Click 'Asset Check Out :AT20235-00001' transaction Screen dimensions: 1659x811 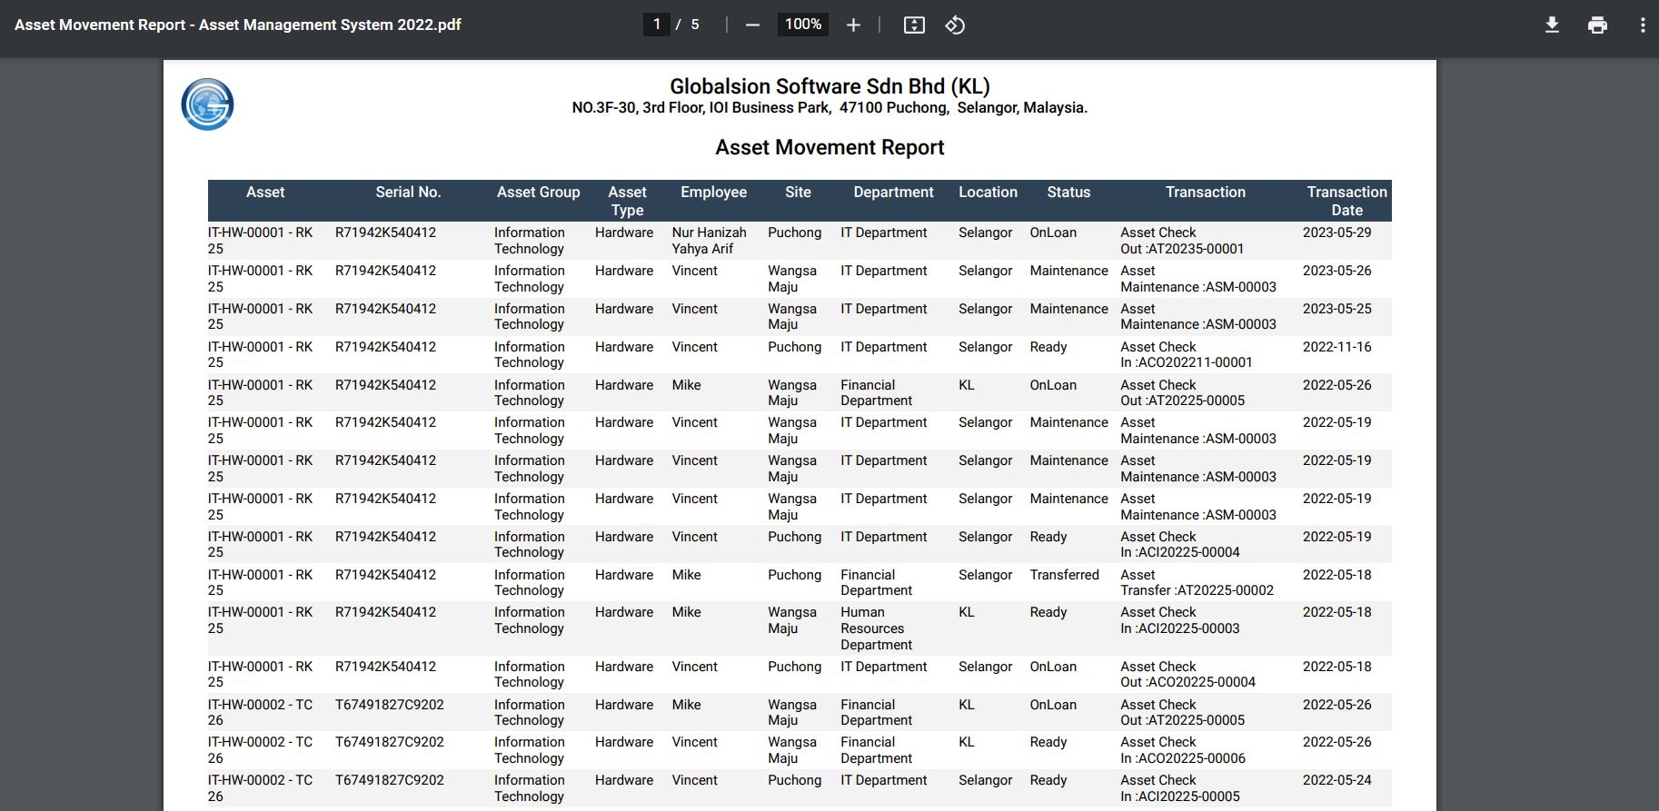(1182, 241)
